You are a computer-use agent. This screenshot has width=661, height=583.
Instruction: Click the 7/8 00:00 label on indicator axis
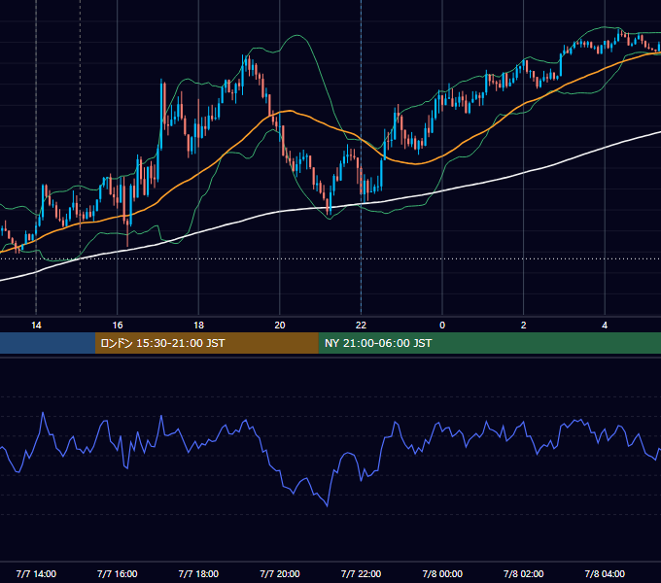coord(442,573)
